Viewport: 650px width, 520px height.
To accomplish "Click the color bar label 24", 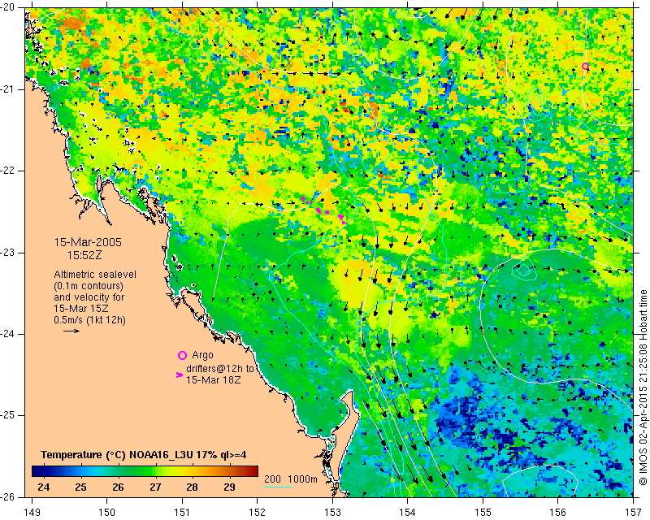I will 44,487.
